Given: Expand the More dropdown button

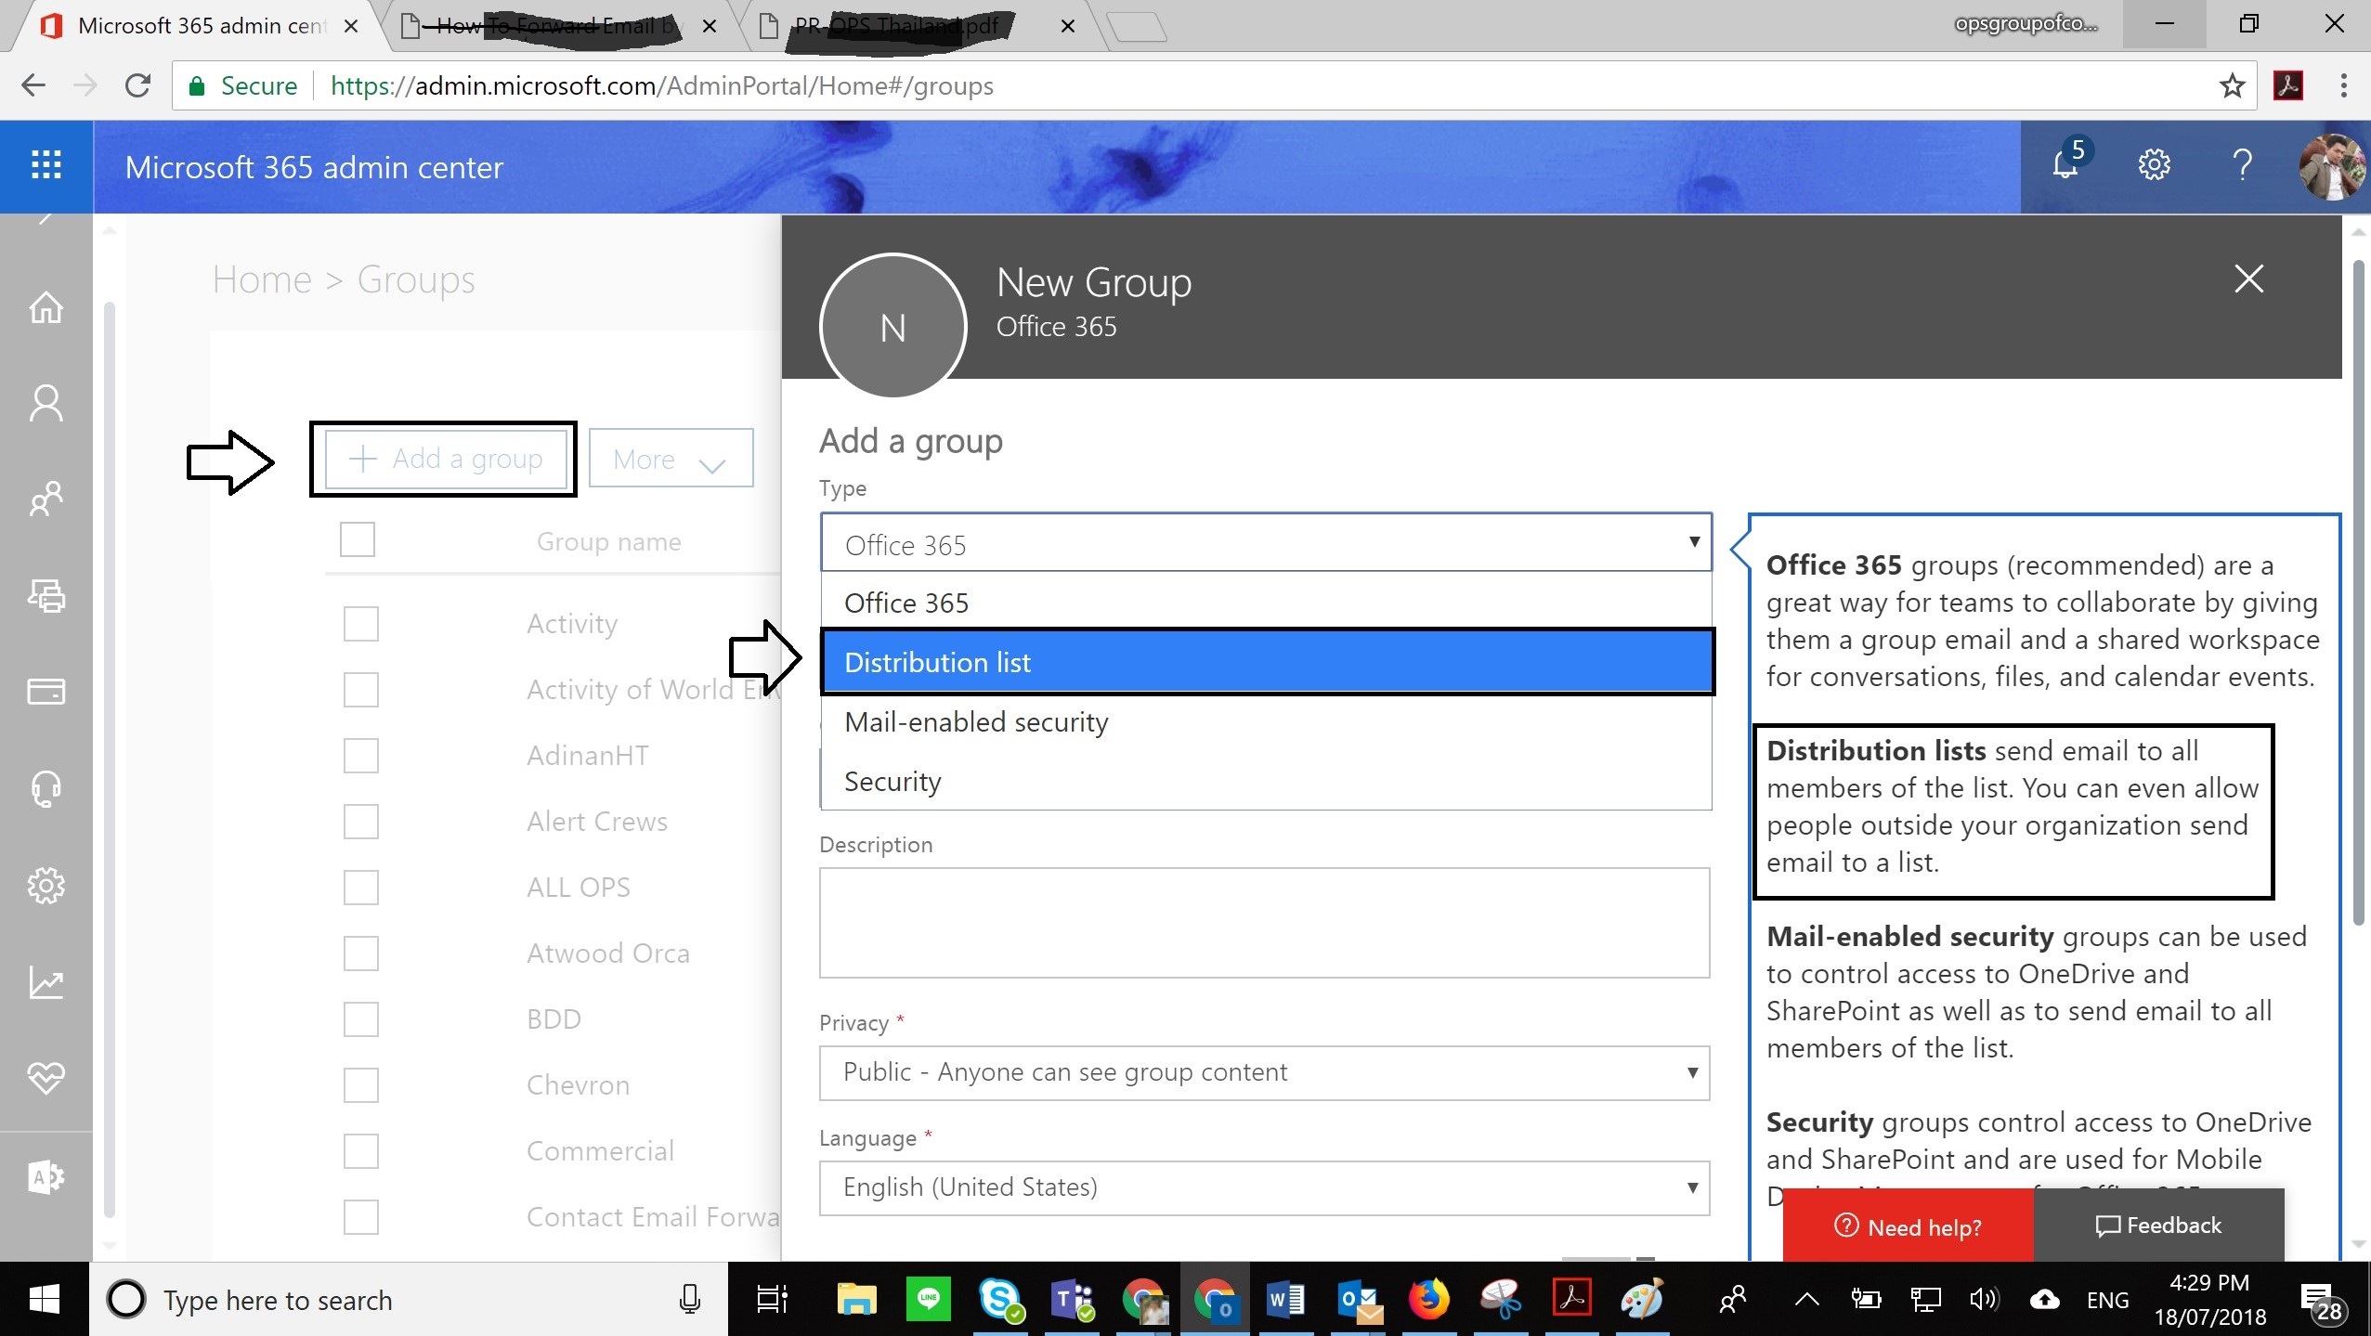Looking at the screenshot, I should click(671, 459).
